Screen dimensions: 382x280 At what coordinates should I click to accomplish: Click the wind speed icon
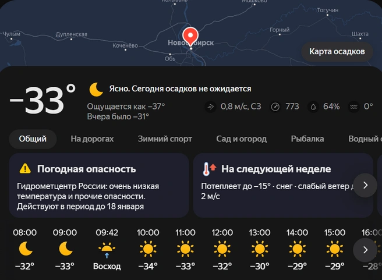pos(210,107)
